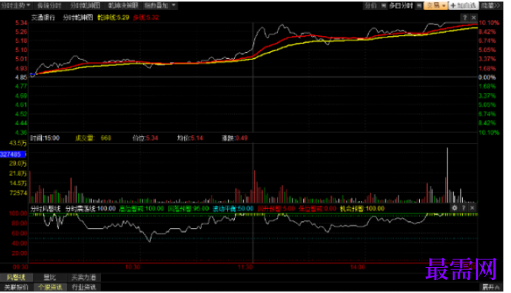This screenshot has width=511, height=293.
Task: Click the 涨跌 0.49 readout
Action: [x=235, y=138]
